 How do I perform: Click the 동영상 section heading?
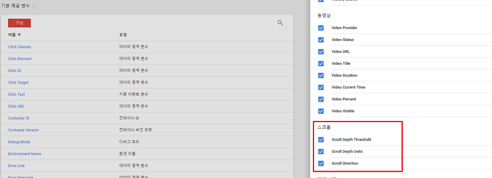coord(324,16)
